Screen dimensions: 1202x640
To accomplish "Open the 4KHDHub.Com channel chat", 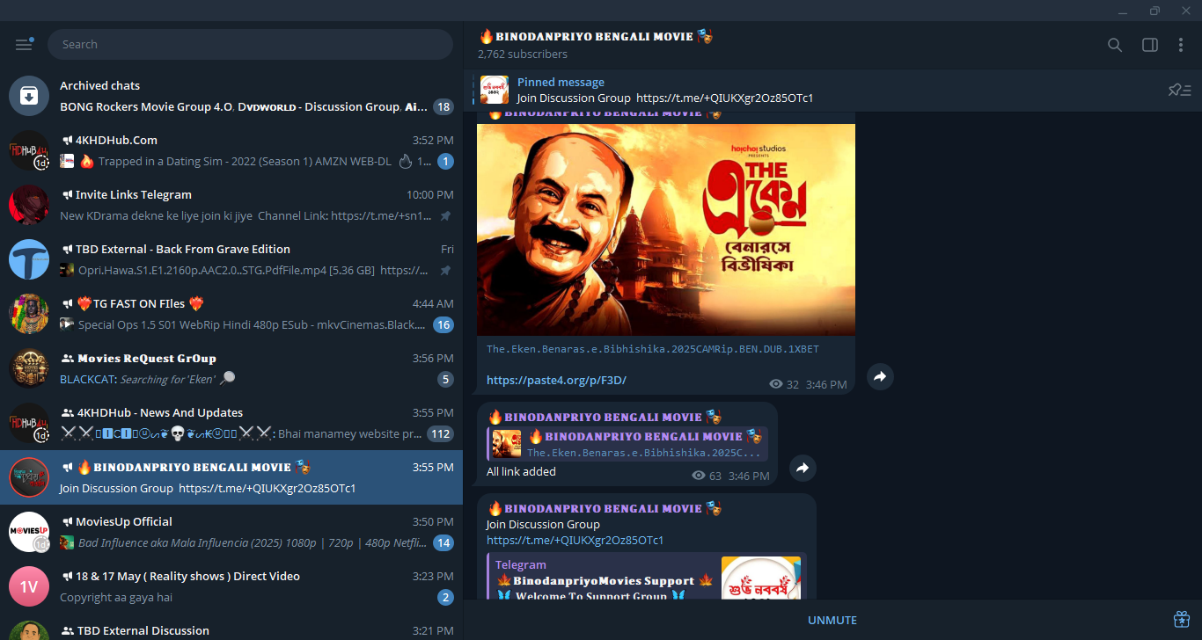I will (x=231, y=150).
